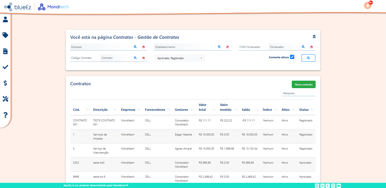Uncheck the Somente ativos checkbox
This screenshot has width=386, height=188.
292,57
